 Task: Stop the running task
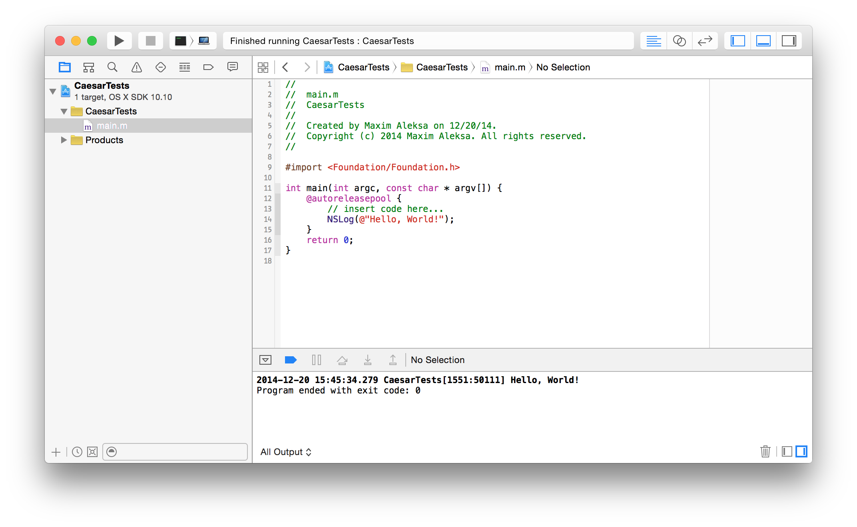(x=151, y=41)
